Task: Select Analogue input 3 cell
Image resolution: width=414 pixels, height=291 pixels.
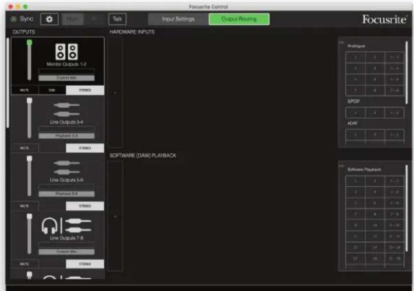Action: [x=355, y=68]
